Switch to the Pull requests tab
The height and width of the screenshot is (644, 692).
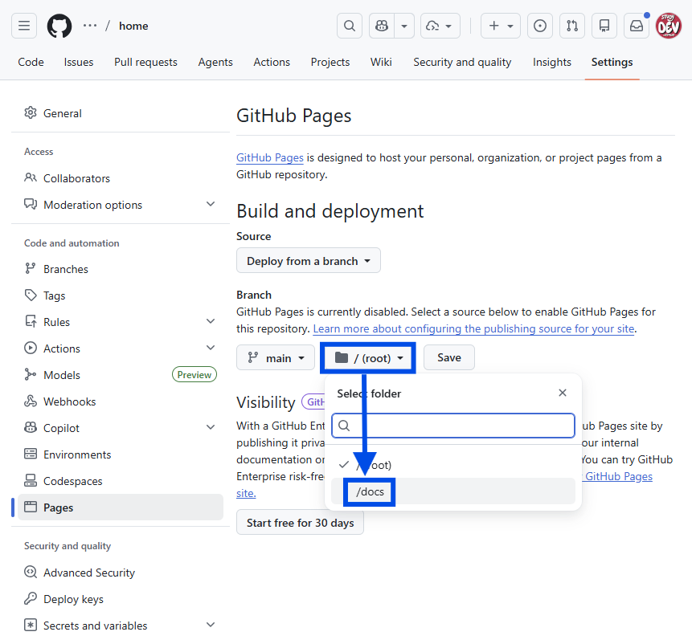[145, 62]
